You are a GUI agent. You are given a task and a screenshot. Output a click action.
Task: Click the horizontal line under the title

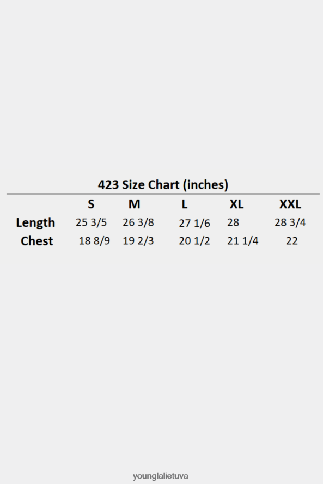(163, 194)
